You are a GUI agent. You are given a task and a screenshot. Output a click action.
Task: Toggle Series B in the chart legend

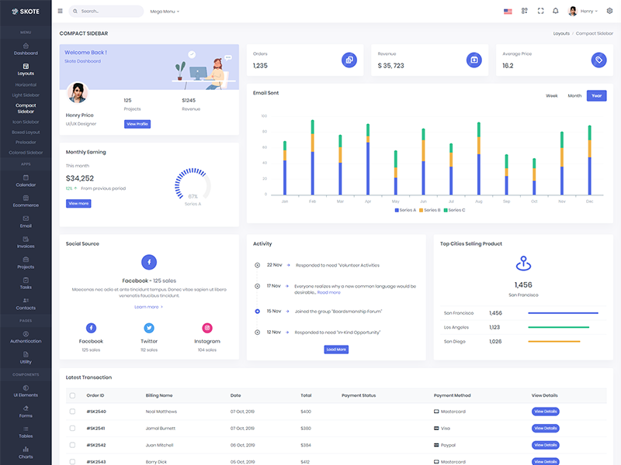point(429,210)
